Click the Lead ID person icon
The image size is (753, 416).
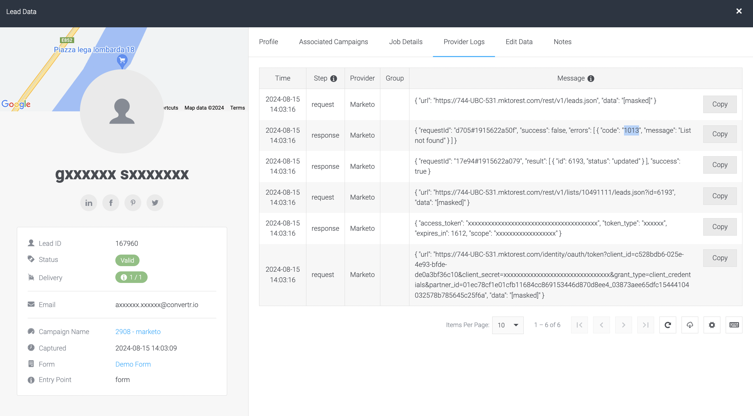(31, 243)
